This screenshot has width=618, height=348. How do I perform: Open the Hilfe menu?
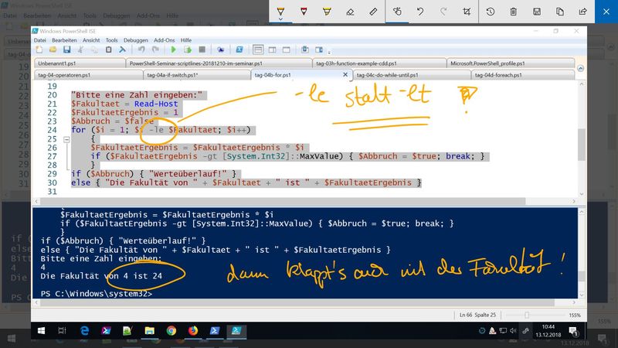click(186, 40)
